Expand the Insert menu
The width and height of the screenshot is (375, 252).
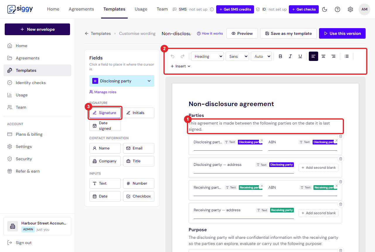(181, 66)
